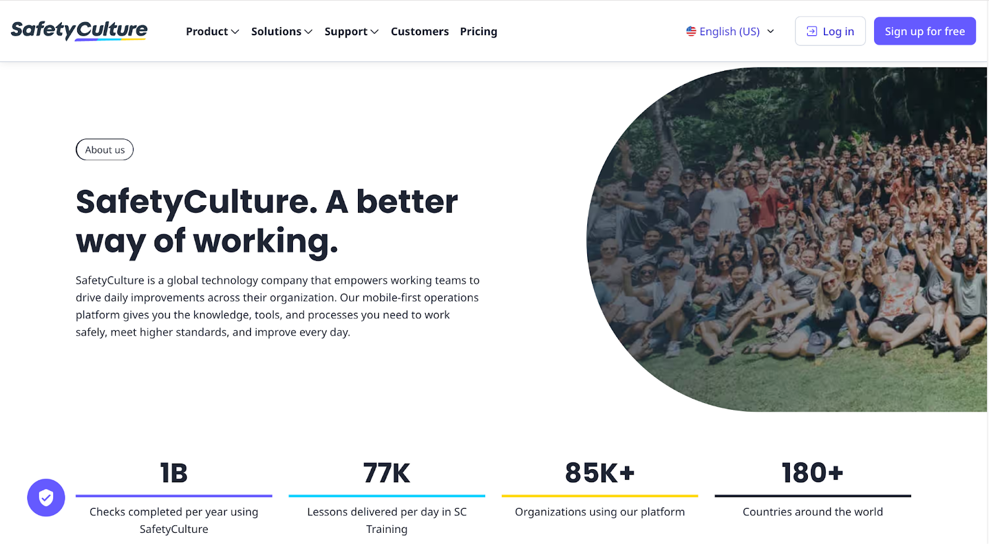Open the English (US) language selector

click(x=729, y=31)
